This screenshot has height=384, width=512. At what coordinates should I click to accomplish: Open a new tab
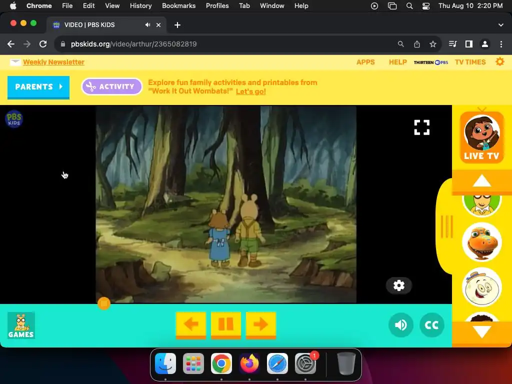(177, 25)
